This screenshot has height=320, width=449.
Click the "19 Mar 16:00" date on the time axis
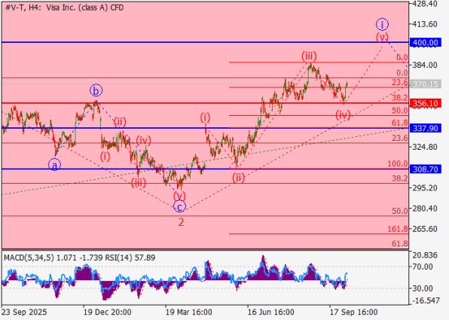(x=189, y=312)
